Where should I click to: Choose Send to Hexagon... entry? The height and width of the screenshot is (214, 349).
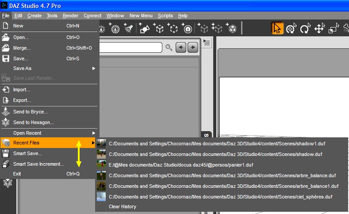pos(50,122)
